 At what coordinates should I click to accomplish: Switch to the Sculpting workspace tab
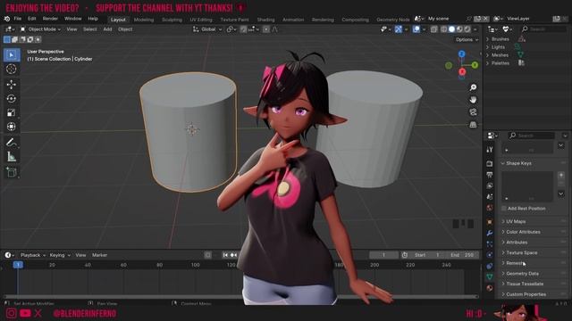pyautogui.click(x=172, y=20)
